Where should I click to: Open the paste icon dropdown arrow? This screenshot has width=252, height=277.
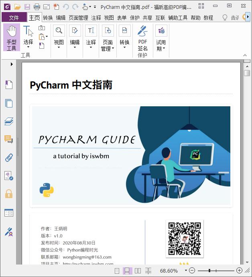pos(47,37)
